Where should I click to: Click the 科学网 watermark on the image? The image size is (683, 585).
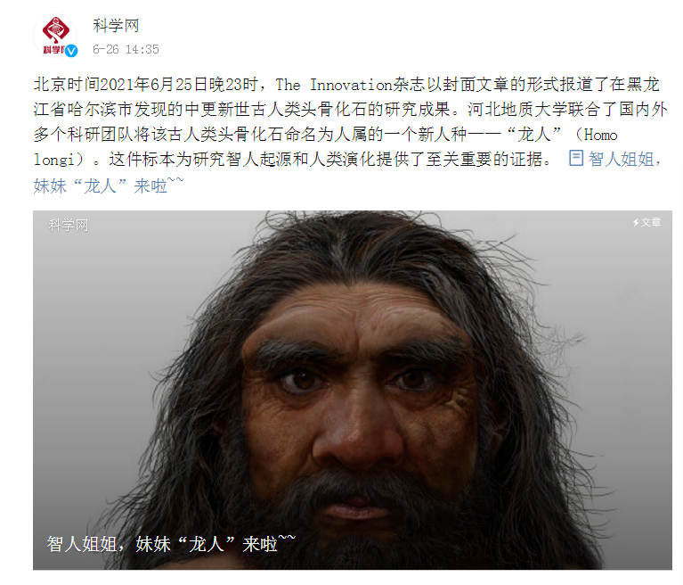pyautogui.click(x=69, y=225)
